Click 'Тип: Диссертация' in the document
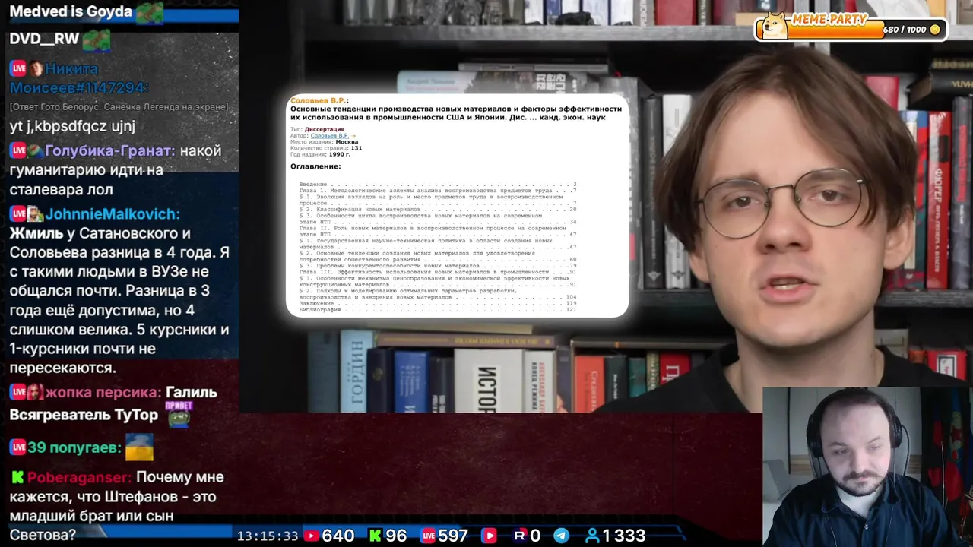 pos(317,129)
